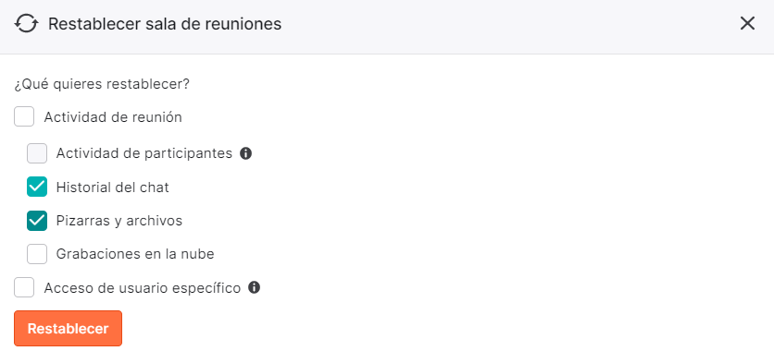Click the orange Restablecer button

click(69, 329)
